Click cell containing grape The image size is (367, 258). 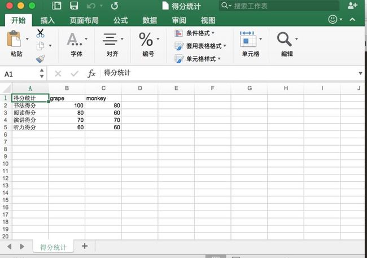coord(67,98)
